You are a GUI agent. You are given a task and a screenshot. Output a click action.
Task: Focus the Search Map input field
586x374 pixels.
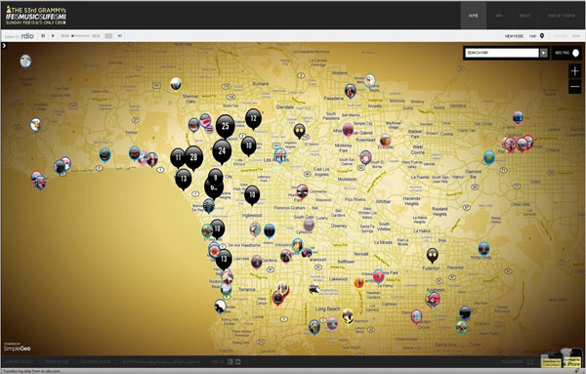tap(502, 53)
